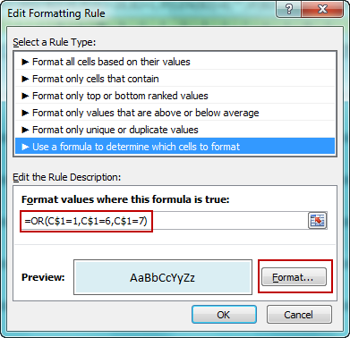Image resolution: width=350 pixels, height=338 pixels.
Task: Choose Format only top or bottom ranked values
Action: point(175,96)
